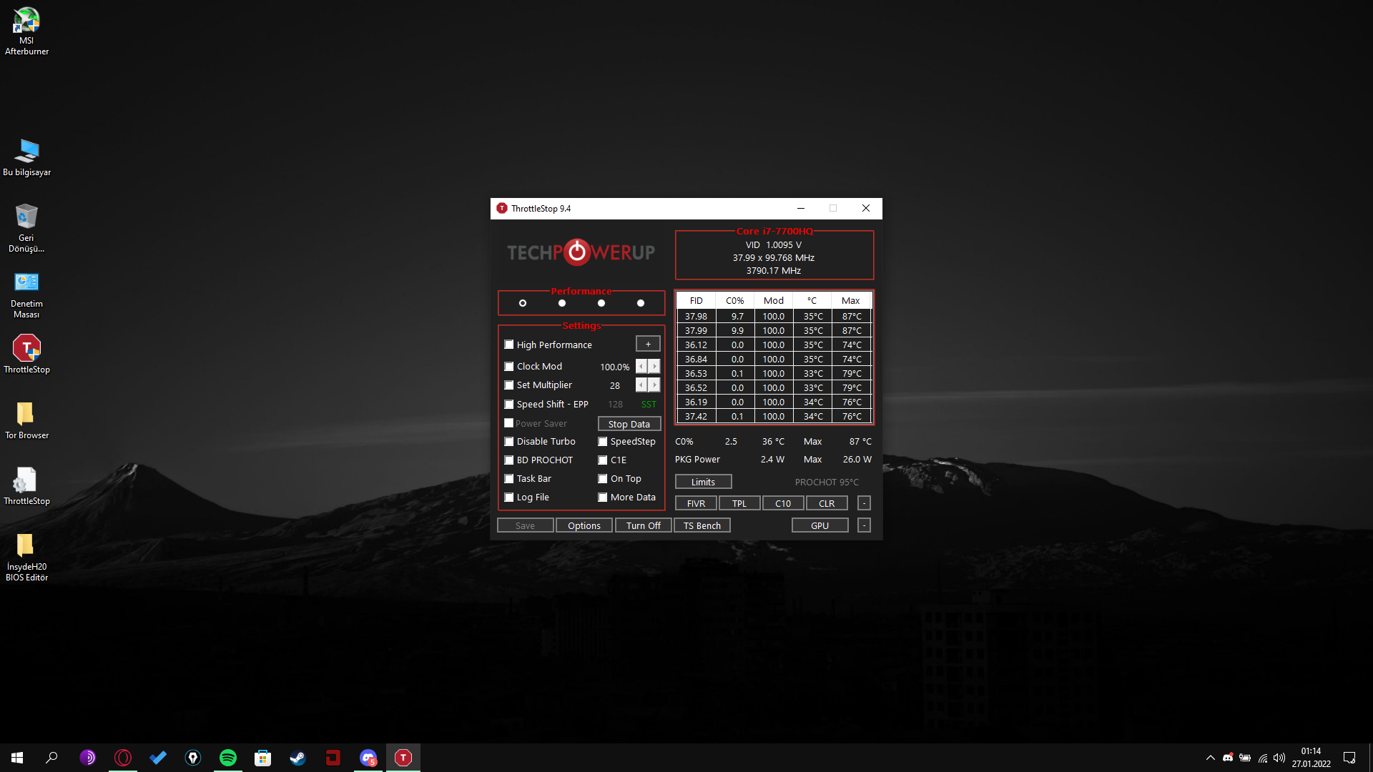
Task: Expand High Performance plus button
Action: (648, 345)
